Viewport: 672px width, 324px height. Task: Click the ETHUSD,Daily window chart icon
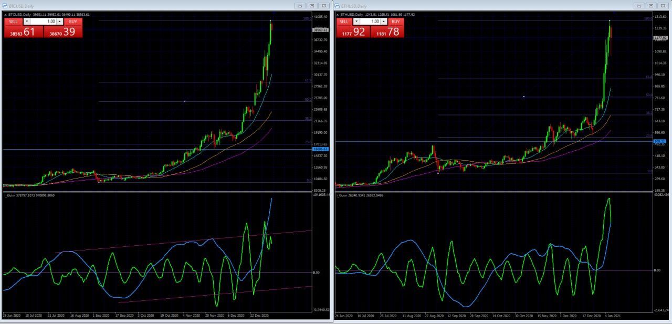(338, 6)
